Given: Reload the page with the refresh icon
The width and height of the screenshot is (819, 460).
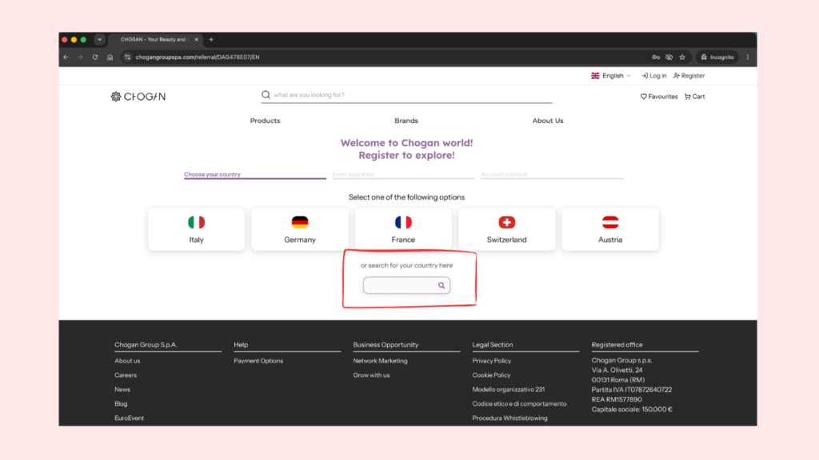Looking at the screenshot, I should click(x=95, y=57).
